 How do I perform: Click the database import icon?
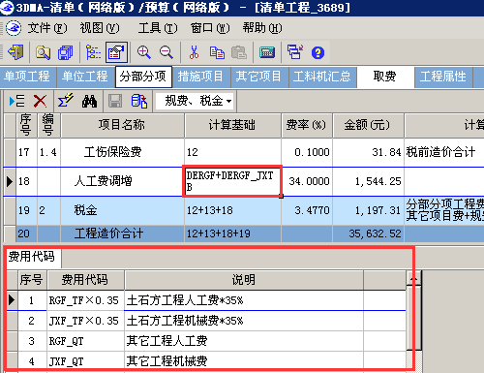click(139, 101)
